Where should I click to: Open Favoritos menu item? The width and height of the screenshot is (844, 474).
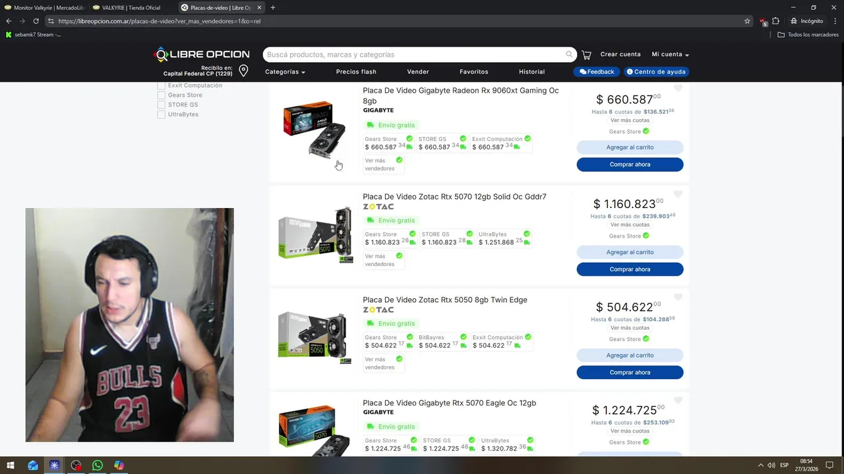point(474,72)
